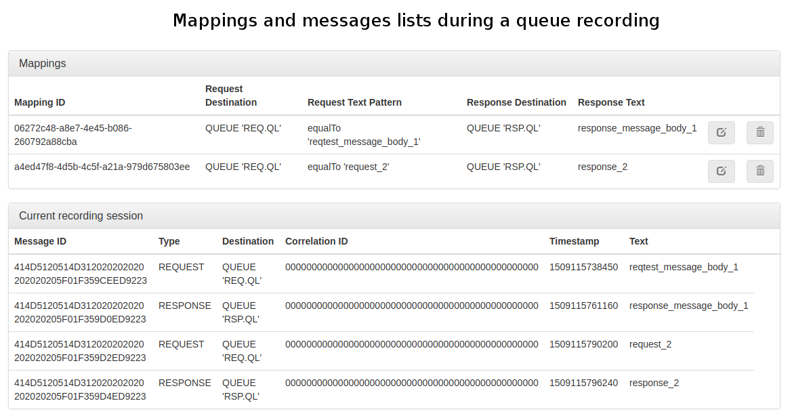Select the Mapping ID column header

coord(40,102)
